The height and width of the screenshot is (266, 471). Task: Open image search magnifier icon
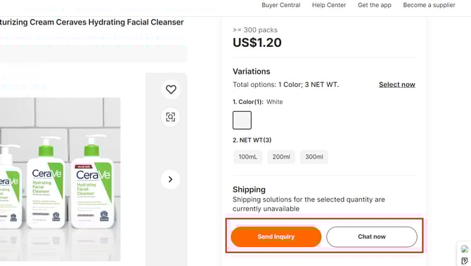pos(171,117)
